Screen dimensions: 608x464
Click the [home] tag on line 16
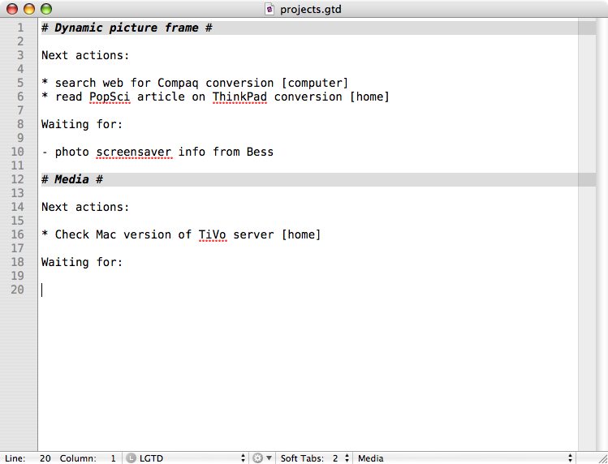coord(301,235)
